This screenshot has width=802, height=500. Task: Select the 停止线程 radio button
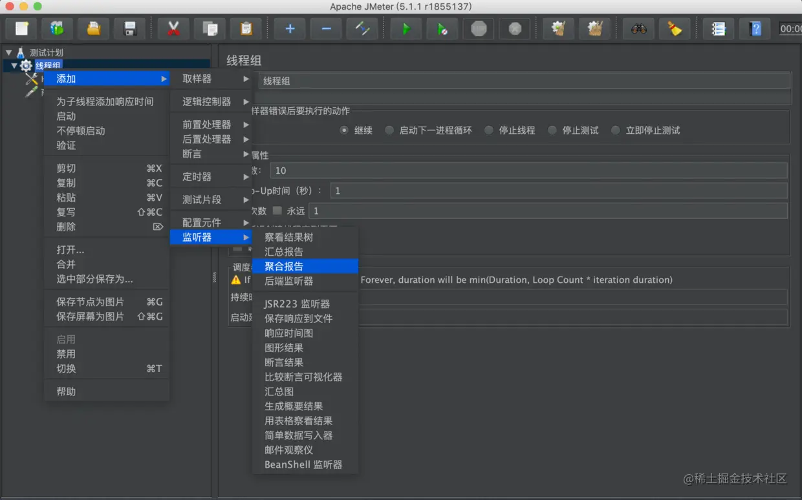(x=489, y=130)
